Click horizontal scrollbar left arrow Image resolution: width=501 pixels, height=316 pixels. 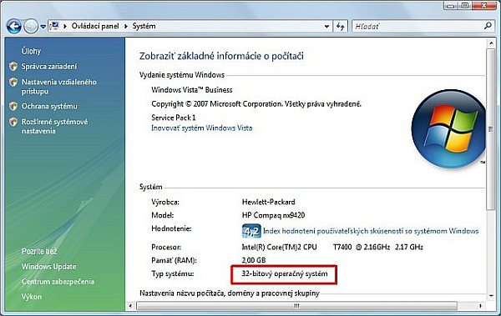pyautogui.click(x=130, y=306)
